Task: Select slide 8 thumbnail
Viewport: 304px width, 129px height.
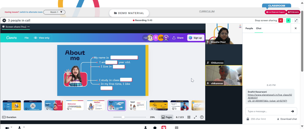Action: [159, 105]
